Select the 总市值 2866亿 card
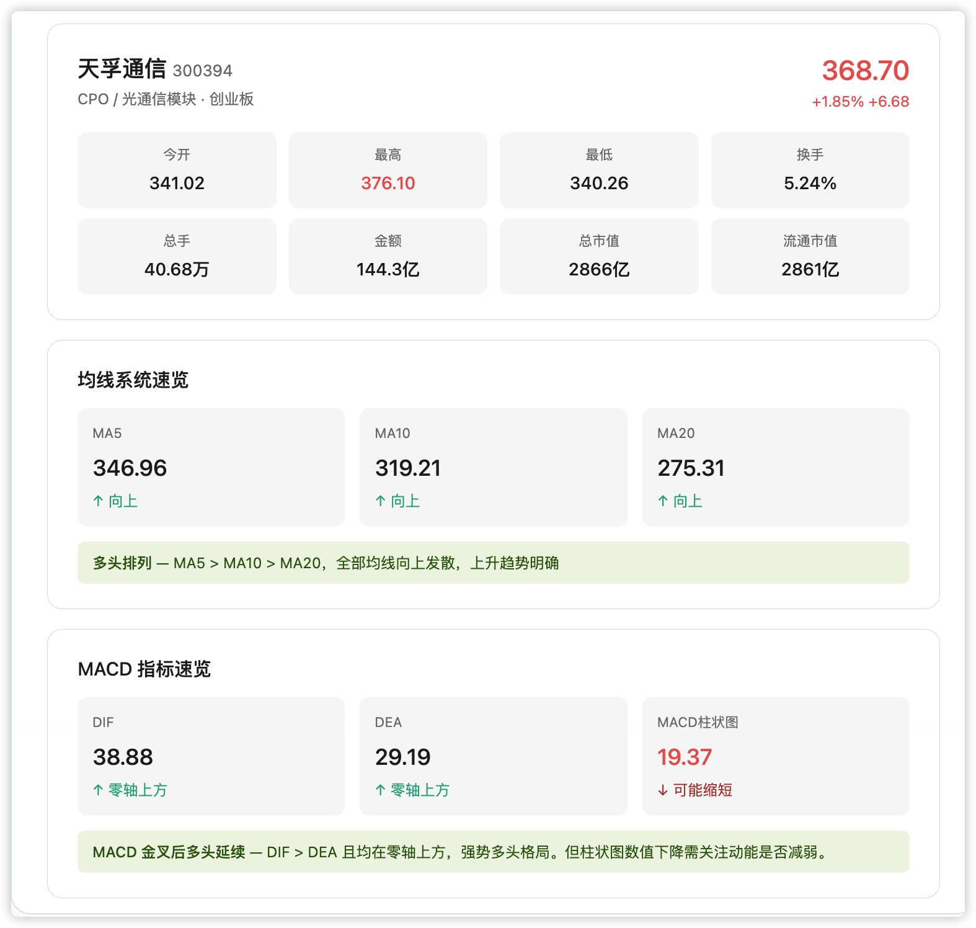976x928 pixels. coord(599,256)
